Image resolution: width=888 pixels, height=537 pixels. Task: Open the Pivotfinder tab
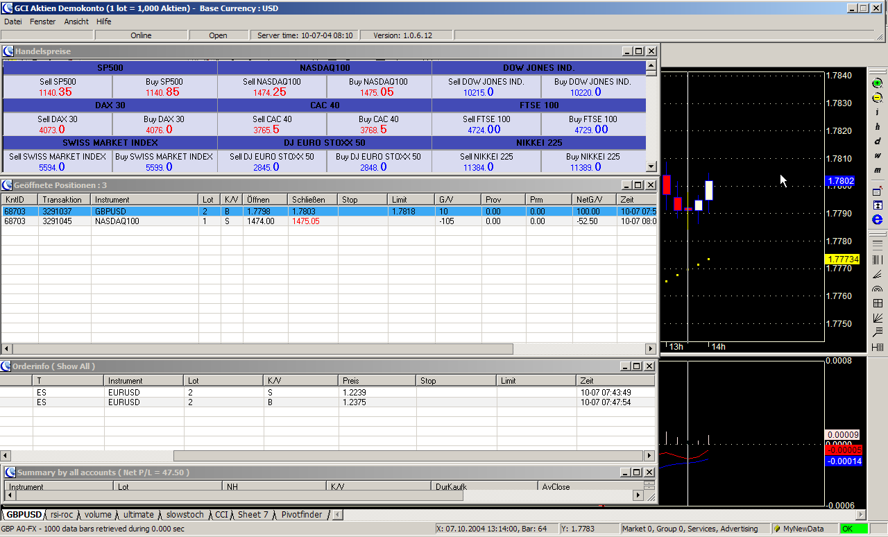click(301, 515)
